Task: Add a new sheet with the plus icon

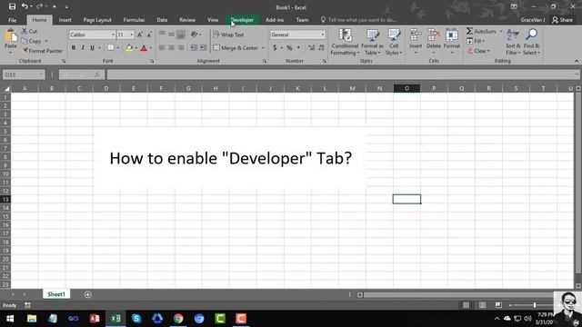Action: pos(88,294)
